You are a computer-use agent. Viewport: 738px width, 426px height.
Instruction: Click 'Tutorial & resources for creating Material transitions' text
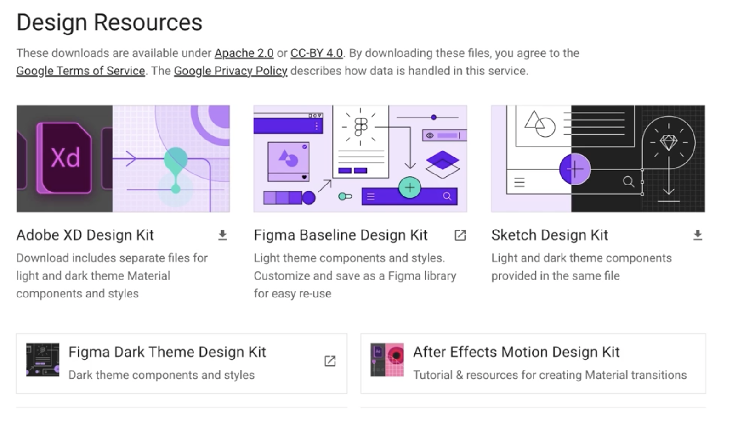point(550,375)
